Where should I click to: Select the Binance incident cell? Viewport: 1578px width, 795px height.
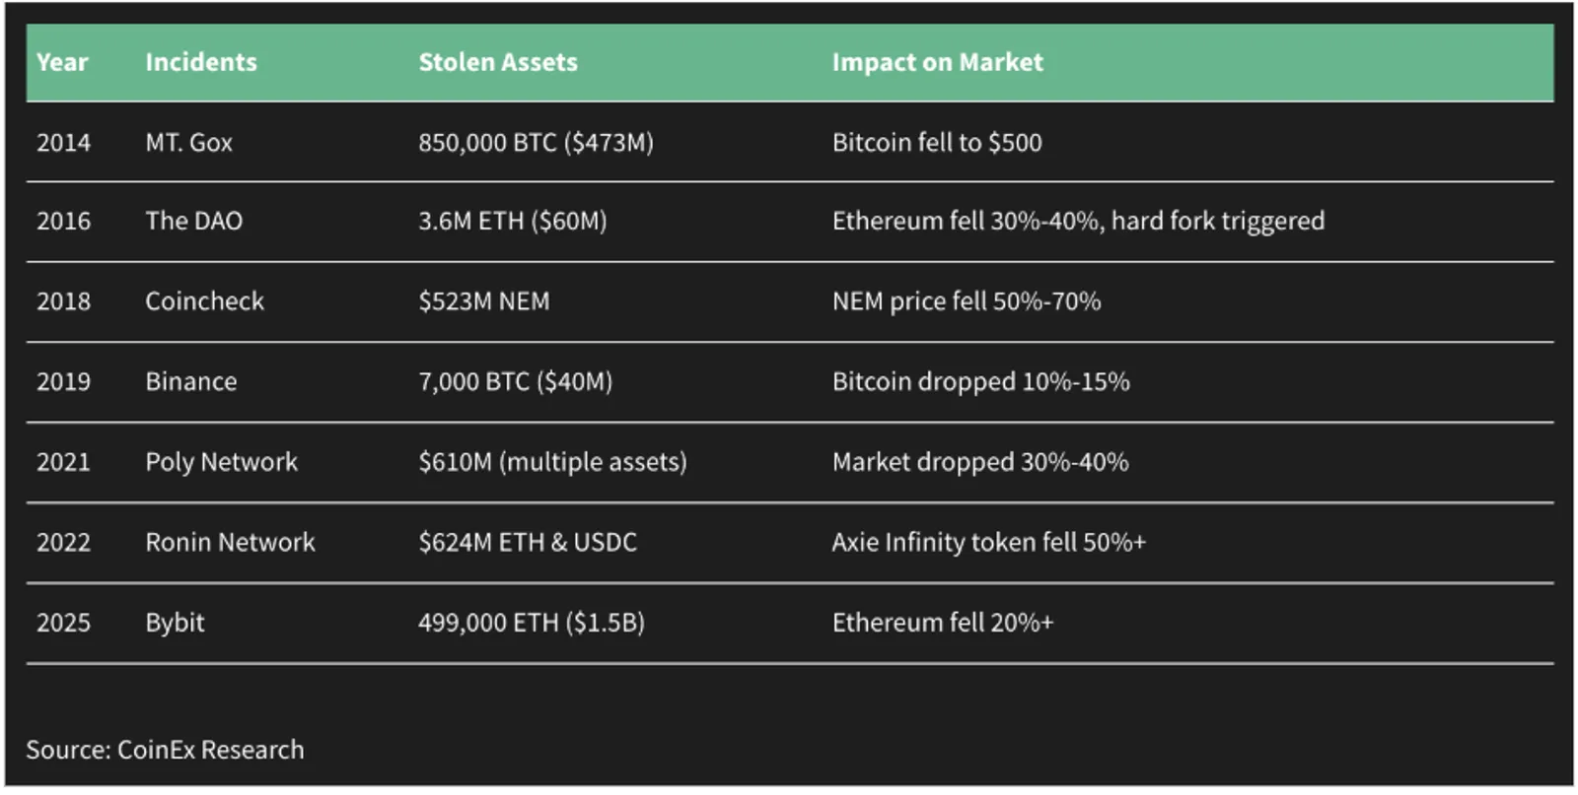click(x=190, y=381)
